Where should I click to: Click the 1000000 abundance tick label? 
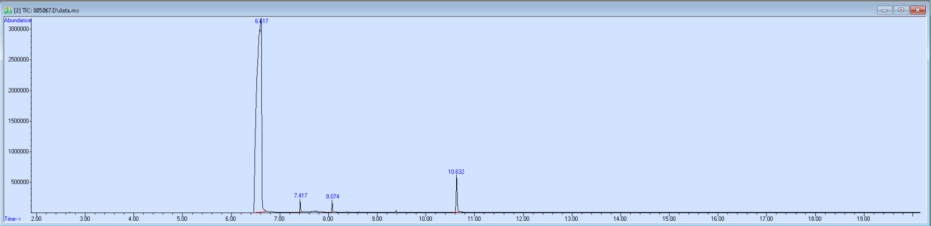[x=18, y=152]
